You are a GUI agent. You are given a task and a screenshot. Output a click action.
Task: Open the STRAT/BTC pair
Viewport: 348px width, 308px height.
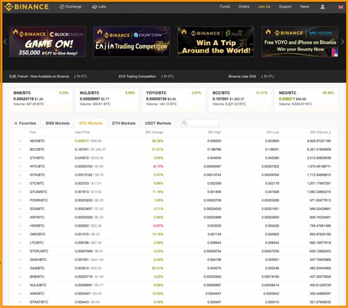click(x=39, y=302)
